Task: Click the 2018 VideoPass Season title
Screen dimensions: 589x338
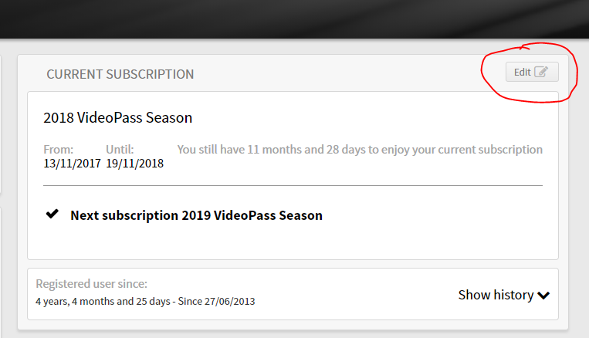Action: (x=117, y=118)
